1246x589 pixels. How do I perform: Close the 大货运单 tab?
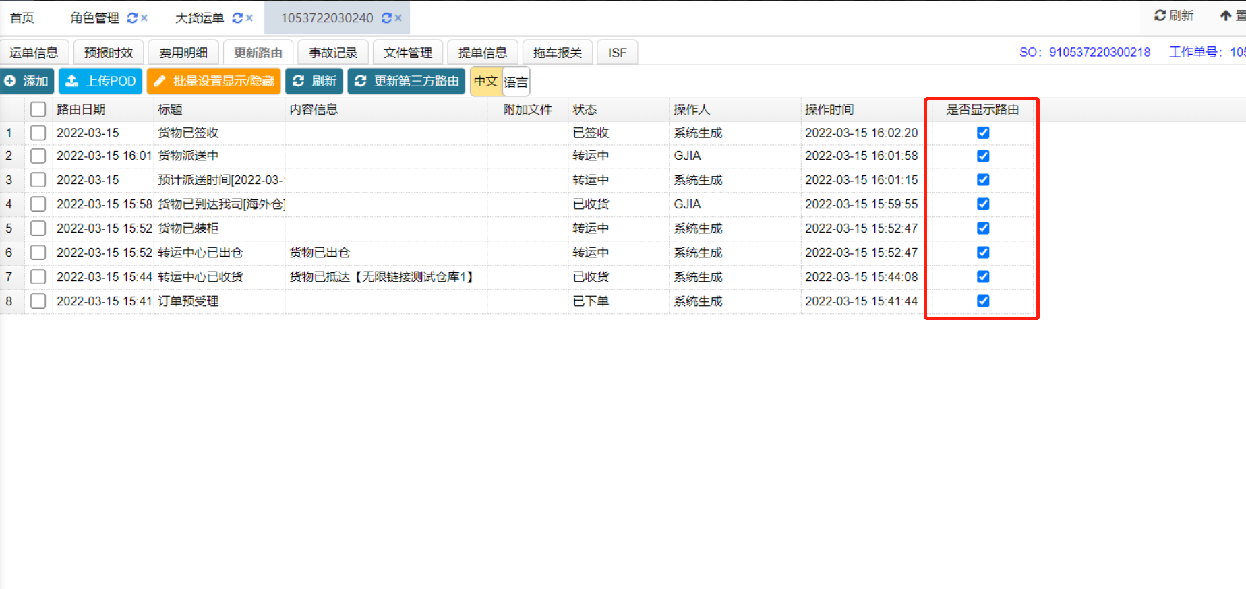249,18
